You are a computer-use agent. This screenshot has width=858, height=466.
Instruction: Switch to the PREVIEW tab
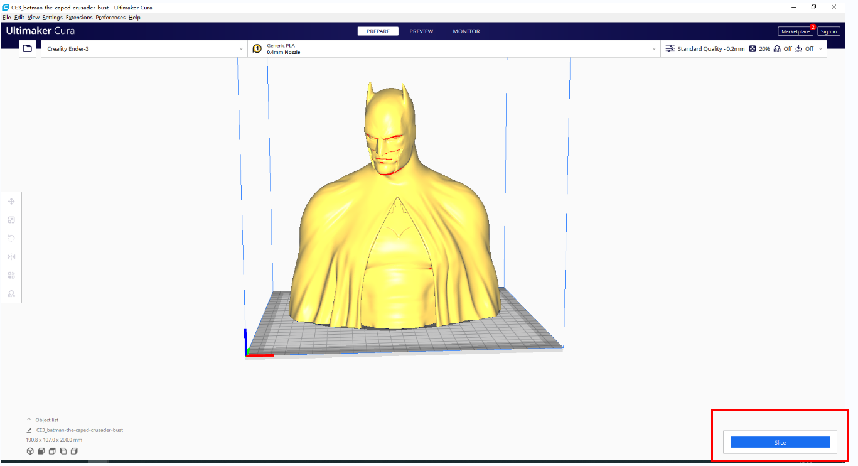[x=421, y=31]
